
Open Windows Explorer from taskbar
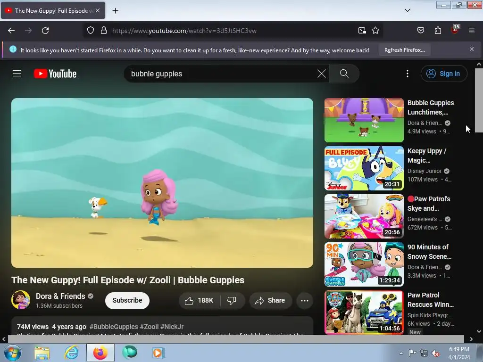point(42,353)
